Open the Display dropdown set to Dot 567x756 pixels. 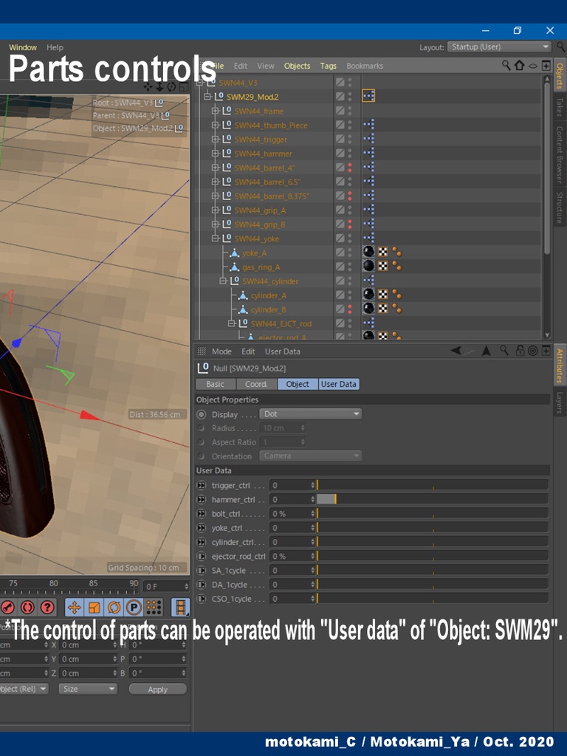point(311,413)
